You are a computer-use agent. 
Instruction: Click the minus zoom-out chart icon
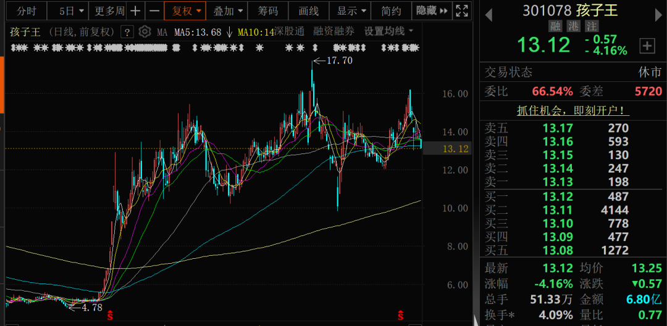(x=154, y=11)
